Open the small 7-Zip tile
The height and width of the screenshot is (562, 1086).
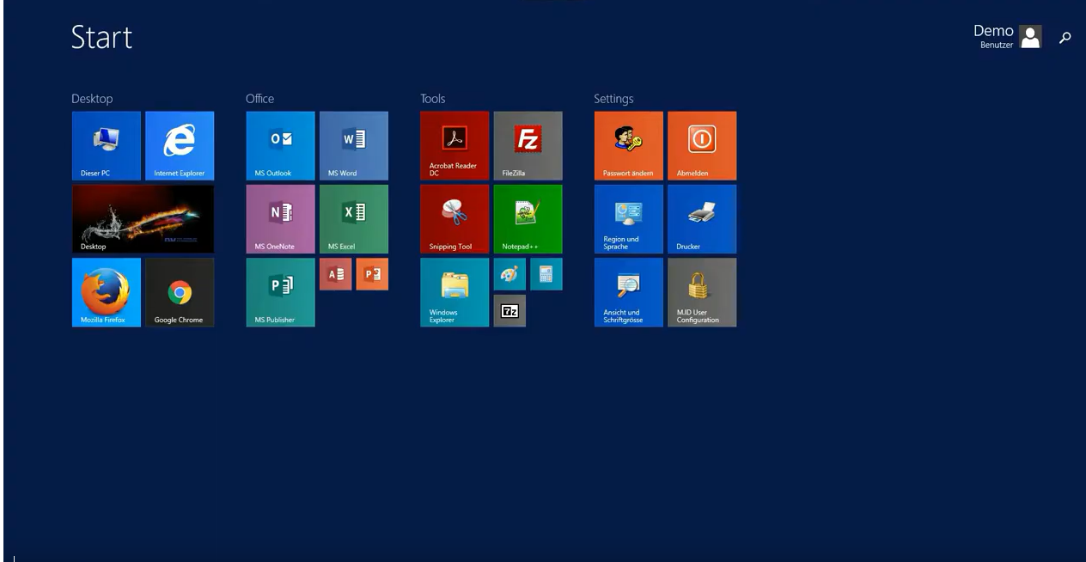509,311
